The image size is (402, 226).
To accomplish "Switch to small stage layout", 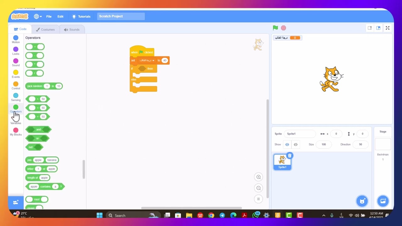I will click(x=370, y=28).
